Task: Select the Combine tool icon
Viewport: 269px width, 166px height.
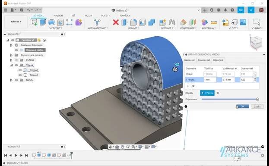Action: pos(152,22)
